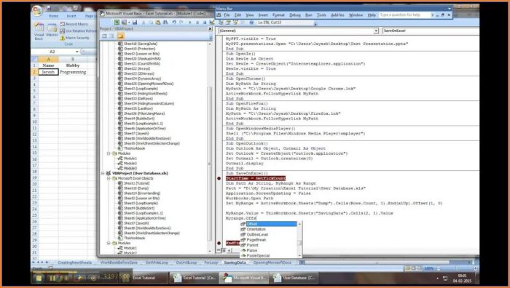Image resolution: width=510 pixels, height=288 pixels.
Task: Open the Object Browser toolbar icon
Action: 235,22
